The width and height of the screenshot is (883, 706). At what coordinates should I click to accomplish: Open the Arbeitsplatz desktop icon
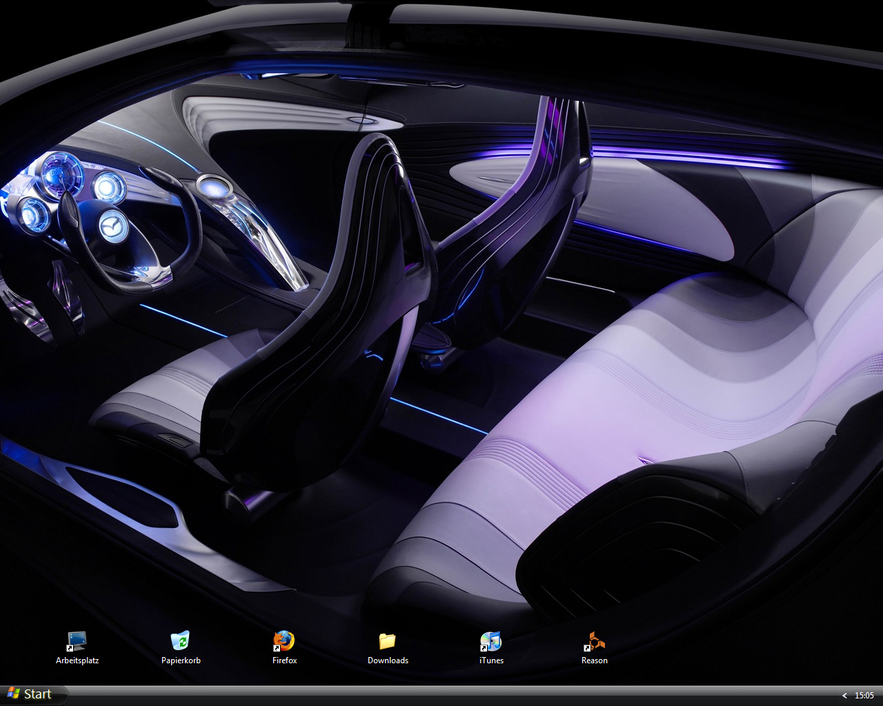click(x=77, y=641)
